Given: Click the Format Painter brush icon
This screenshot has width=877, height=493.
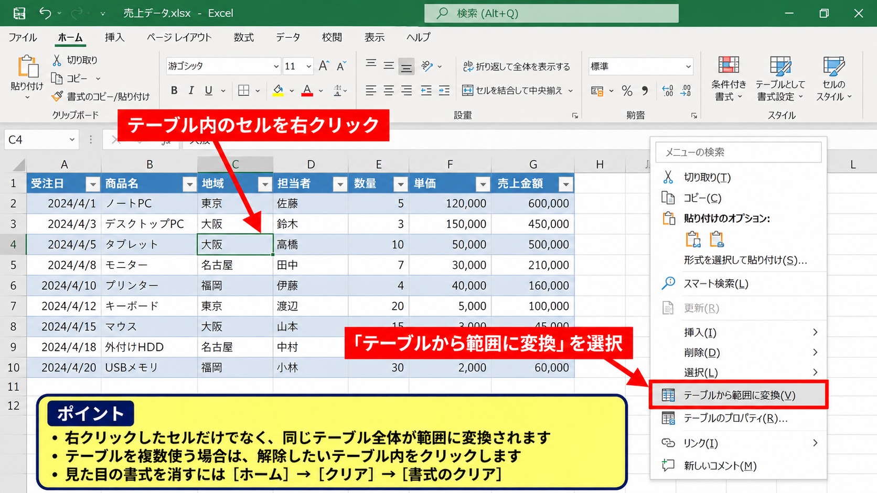Looking at the screenshot, I should click(x=57, y=96).
